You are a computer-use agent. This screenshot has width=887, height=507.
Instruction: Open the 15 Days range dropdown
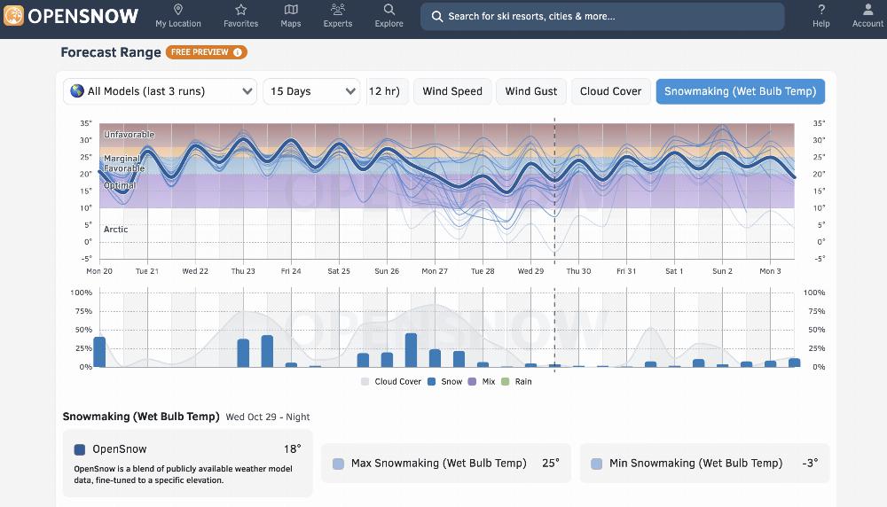(x=311, y=91)
